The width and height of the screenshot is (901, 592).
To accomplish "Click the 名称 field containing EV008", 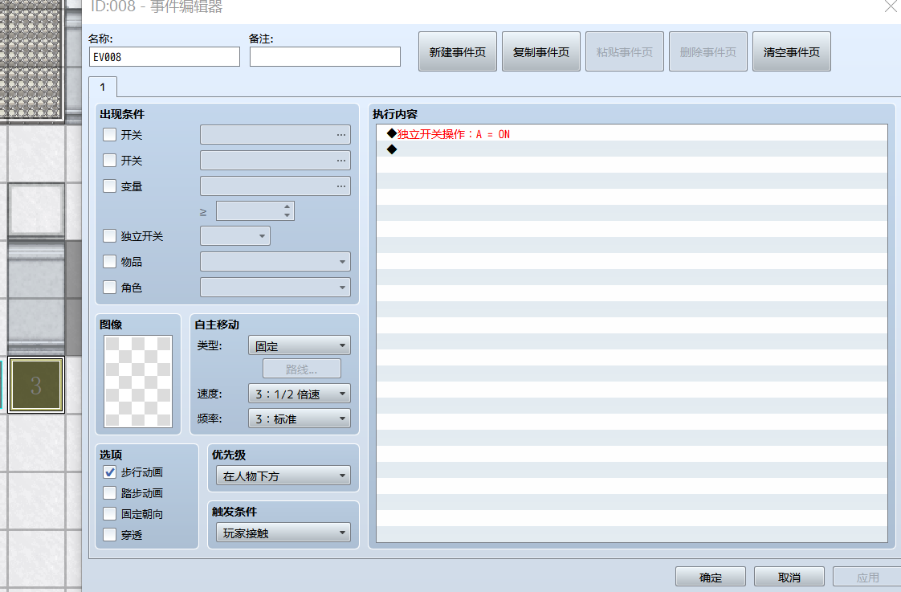I will click(165, 57).
